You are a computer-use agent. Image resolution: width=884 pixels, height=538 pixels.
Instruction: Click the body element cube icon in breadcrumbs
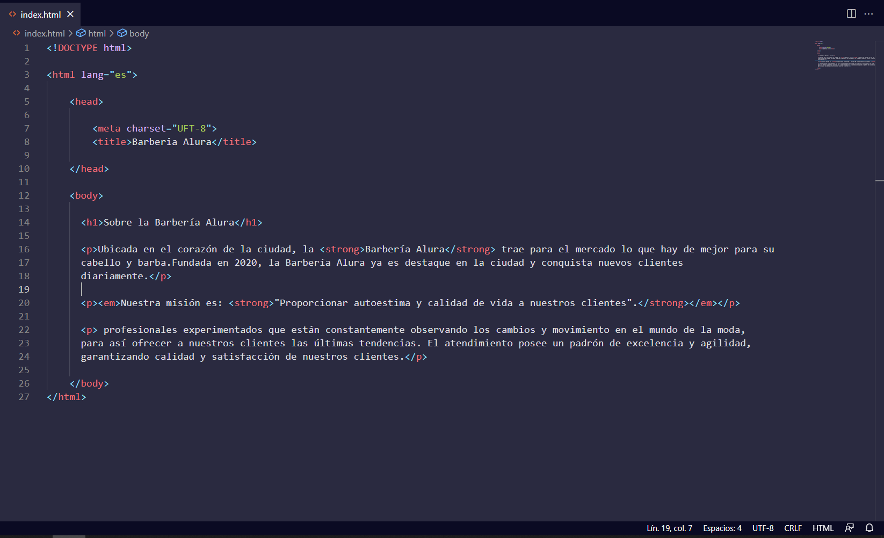pyautogui.click(x=122, y=33)
